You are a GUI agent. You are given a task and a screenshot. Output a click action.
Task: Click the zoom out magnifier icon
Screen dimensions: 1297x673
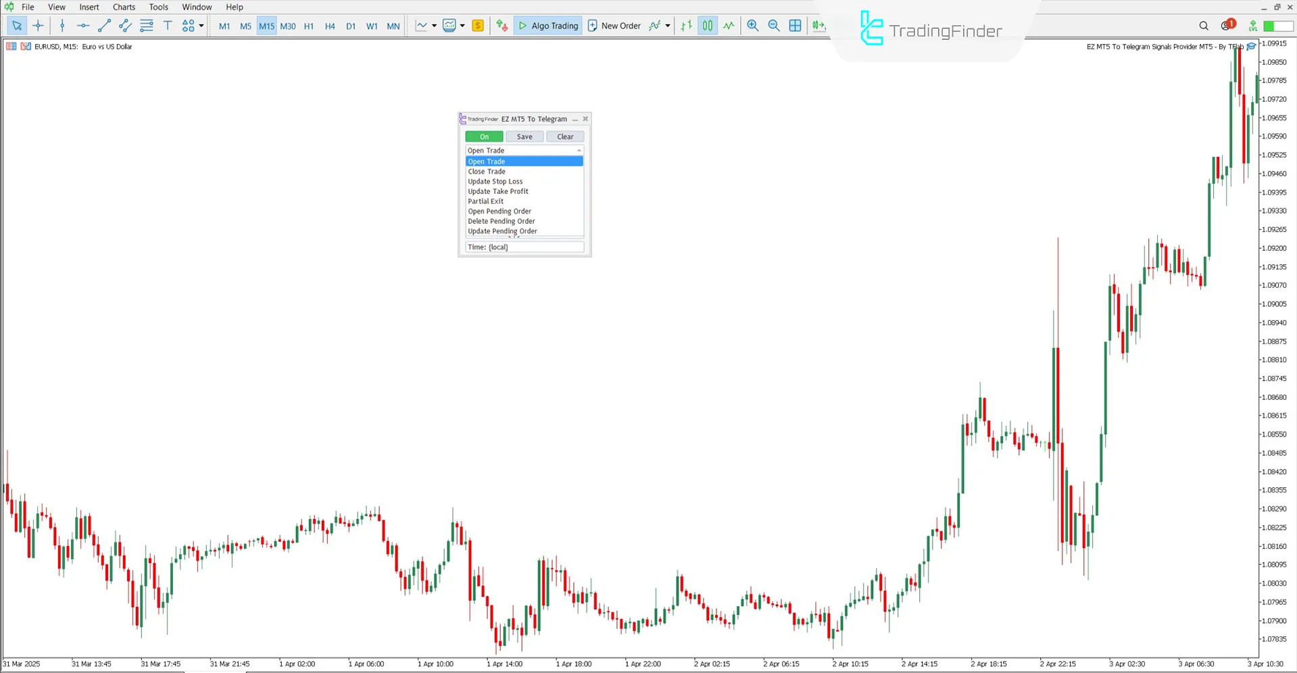click(774, 26)
